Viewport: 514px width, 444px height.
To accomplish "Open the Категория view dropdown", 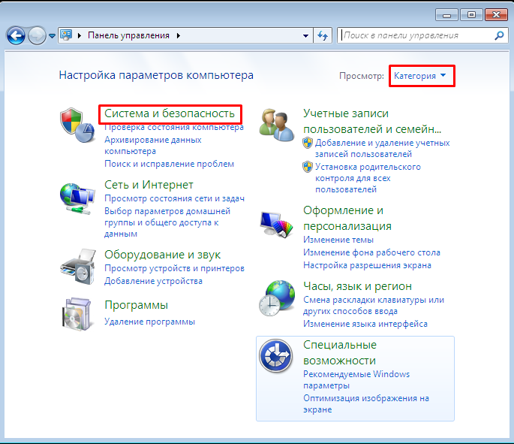I will tap(420, 76).
